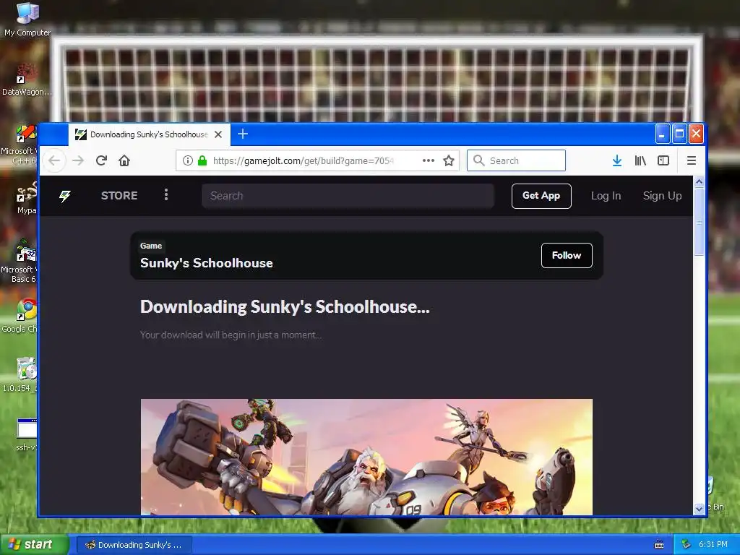The height and width of the screenshot is (555, 740).
Task: Open page actions three-dot menu
Action: [428, 160]
